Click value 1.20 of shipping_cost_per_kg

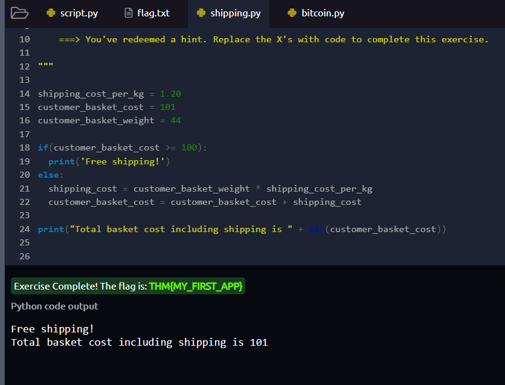coord(170,94)
